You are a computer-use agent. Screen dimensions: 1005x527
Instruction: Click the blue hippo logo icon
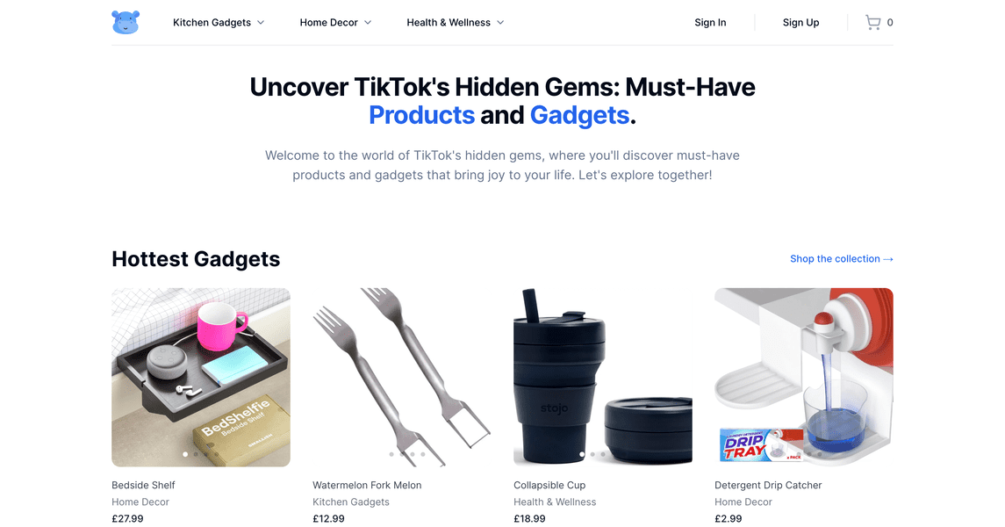click(x=126, y=23)
